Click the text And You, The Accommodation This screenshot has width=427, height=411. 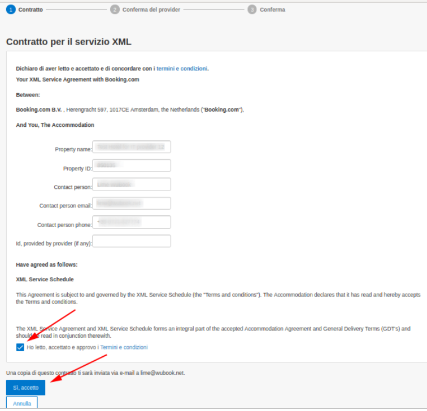tap(55, 125)
